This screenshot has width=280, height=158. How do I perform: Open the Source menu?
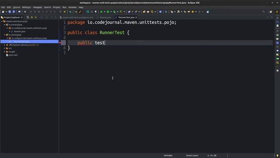(x=17, y=7)
